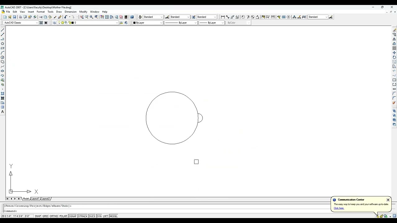Click the Save icon in toolbar

pos(14,17)
